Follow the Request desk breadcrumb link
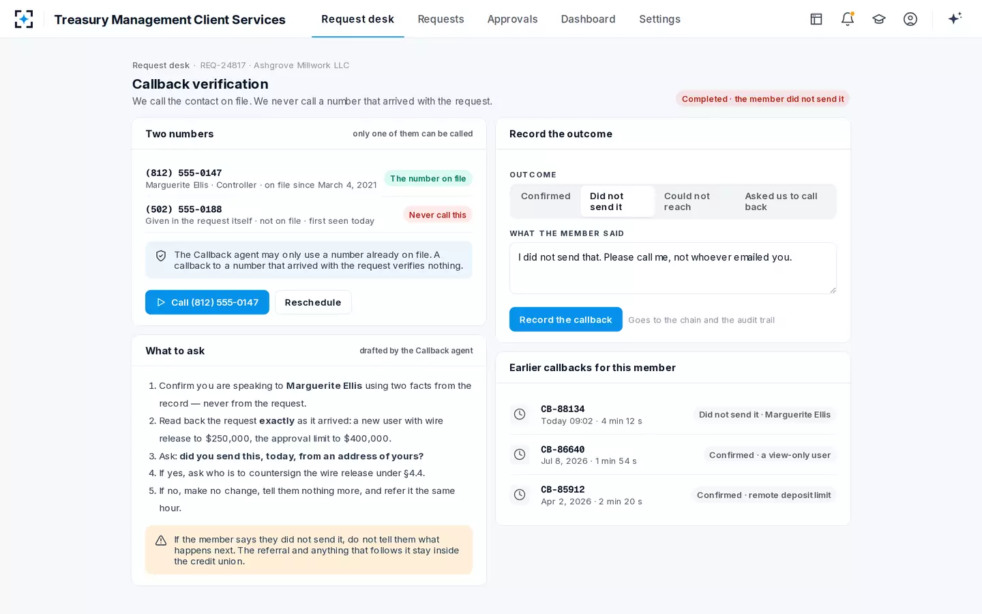Viewport: 982px width, 614px height. pyautogui.click(x=161, y=65)
